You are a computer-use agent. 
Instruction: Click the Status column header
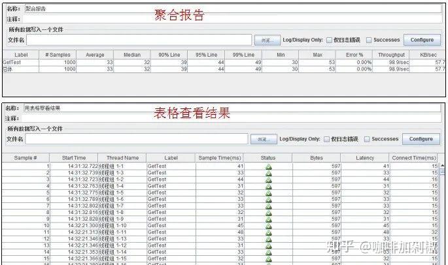268,158
